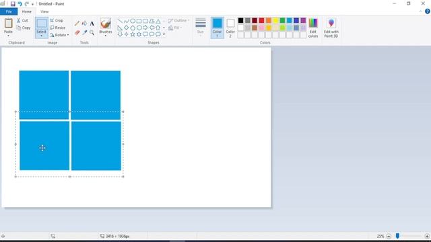Image resolution: width=431 pixels, height=242 pixels.
Task: Choose the Rounded rectangular callout shape
Action: click(x=145, y=34)
